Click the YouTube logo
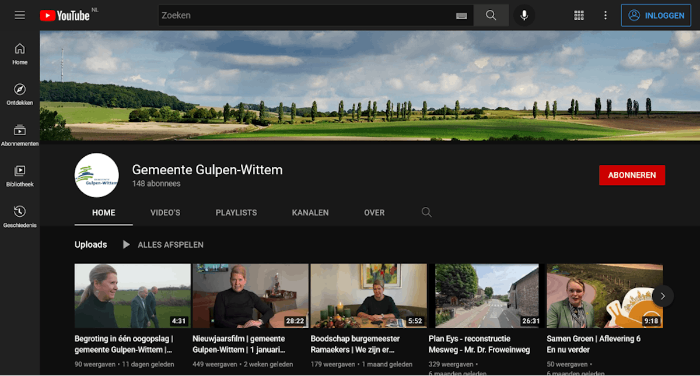The height and width of the screenshot is (376, 700). click(x=65, y=16)
